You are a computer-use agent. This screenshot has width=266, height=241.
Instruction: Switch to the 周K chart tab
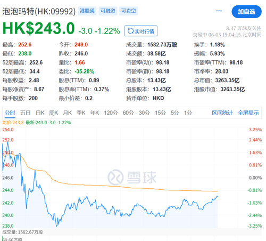click(54, 113)
